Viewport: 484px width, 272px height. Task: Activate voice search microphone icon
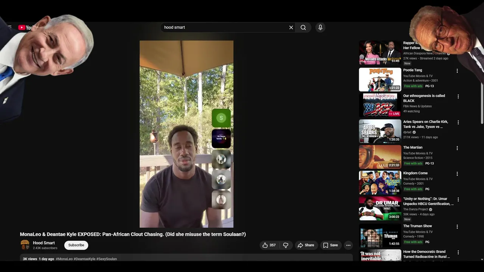320,28
